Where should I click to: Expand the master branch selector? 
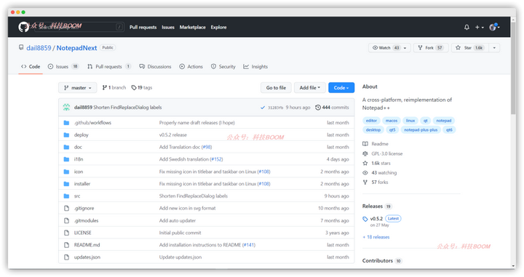point(78,88)
